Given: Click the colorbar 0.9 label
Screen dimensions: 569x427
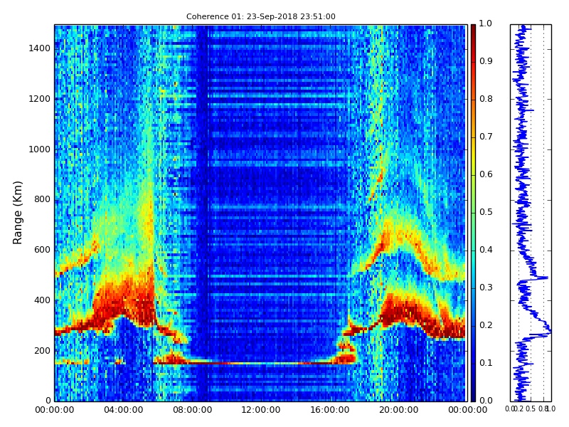Looking at the screenshot, I should (x=486, y=61).
